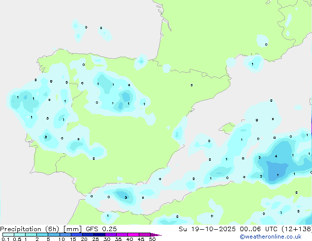Image resolution: width=312 pixels, height=241 pixels.
Task: Click the 40–45 mm legend swatch
Action: click(x=133, y=235)
